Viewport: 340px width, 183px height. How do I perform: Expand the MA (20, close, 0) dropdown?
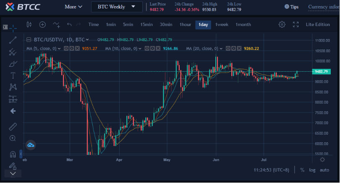click(x=221, y=49)
